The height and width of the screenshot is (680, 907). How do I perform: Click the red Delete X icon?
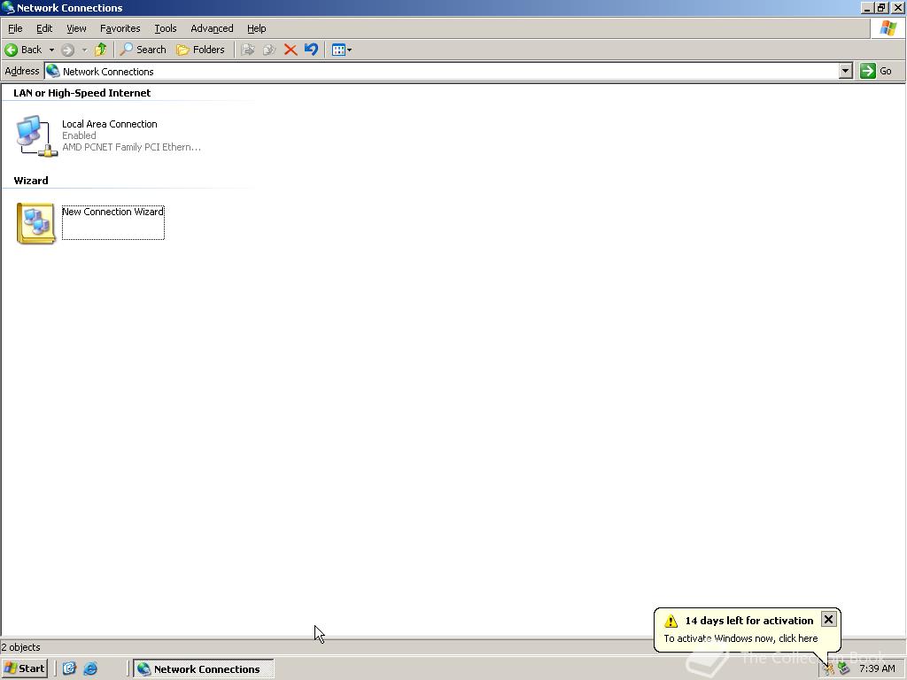click(x=291, y=50)
